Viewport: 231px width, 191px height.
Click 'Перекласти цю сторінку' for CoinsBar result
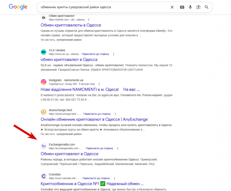coord(96,178)
